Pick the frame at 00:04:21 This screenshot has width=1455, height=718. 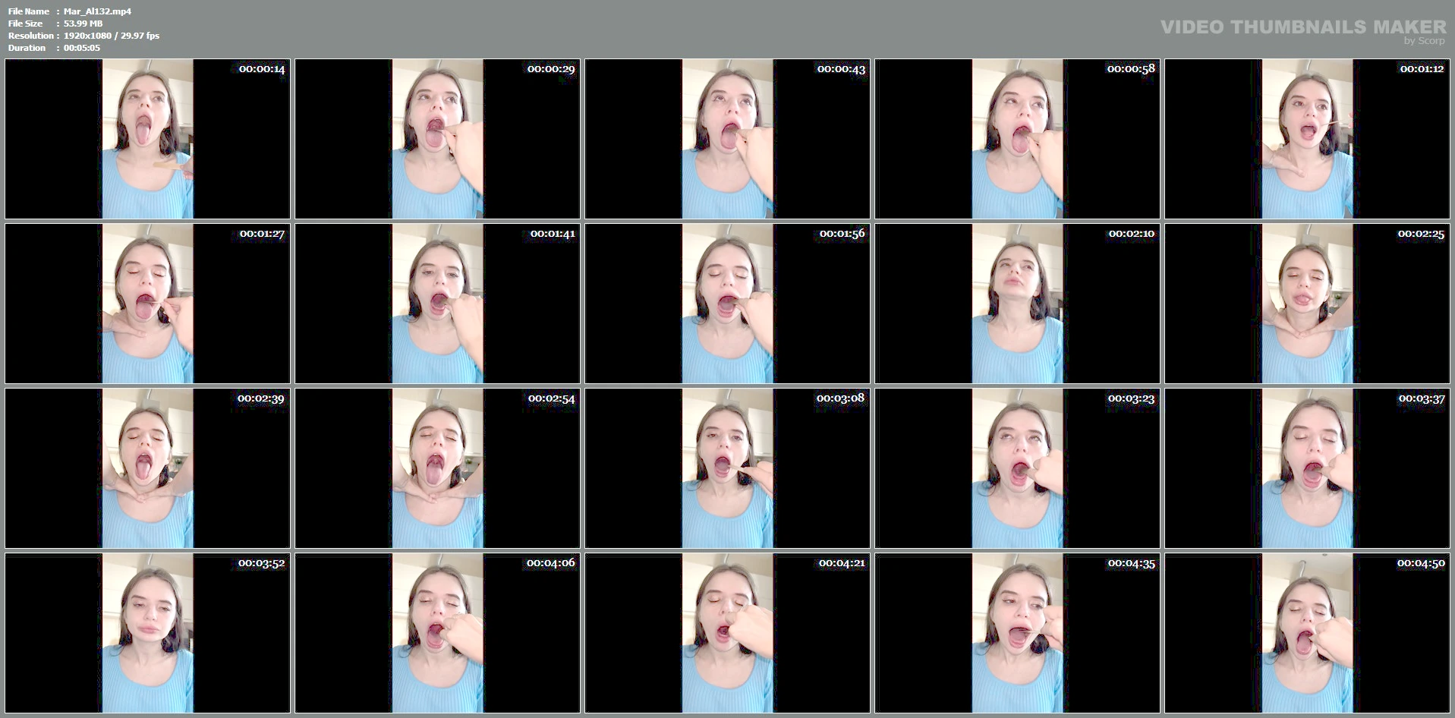click(728, 633)
